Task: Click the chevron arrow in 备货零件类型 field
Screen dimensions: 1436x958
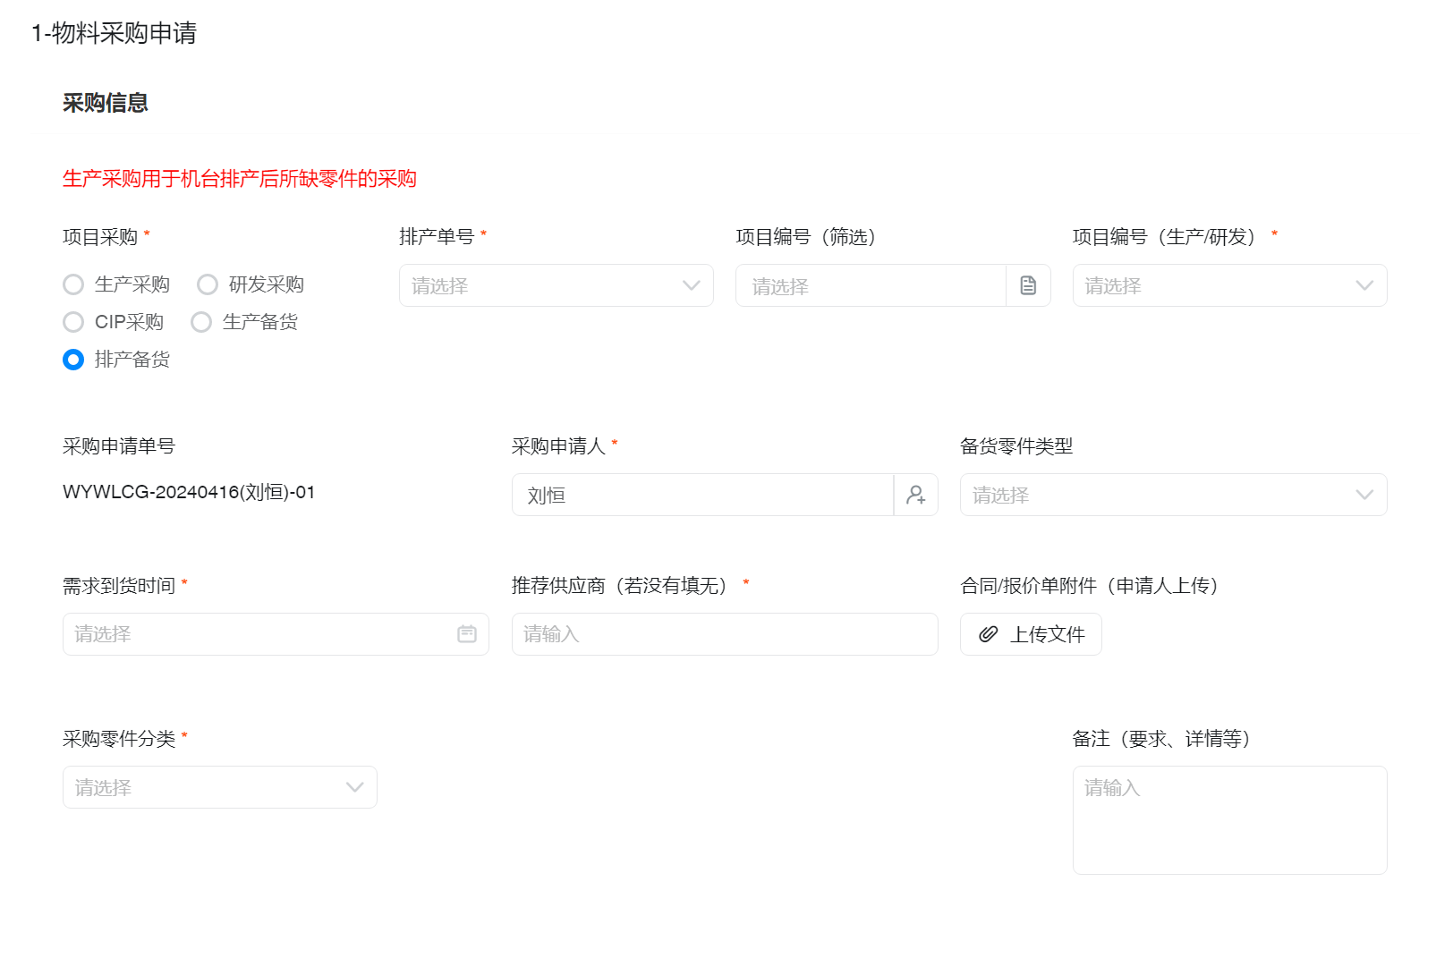Action: tap(1364, 495)
